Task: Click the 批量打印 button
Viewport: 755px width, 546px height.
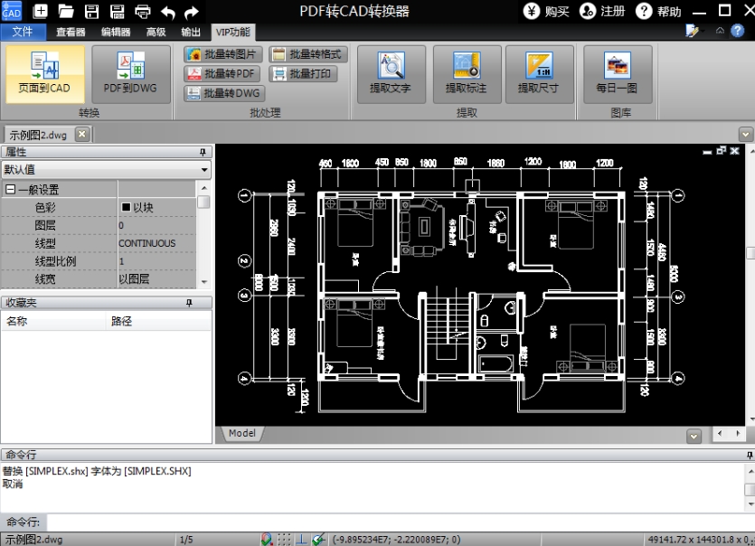Action: coord(302,73)
